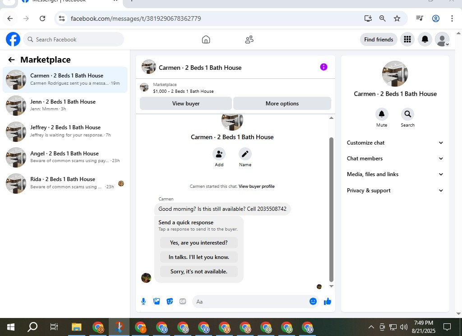Click the install app icon in address bar
462x336 pixels.
coord(368,18)
